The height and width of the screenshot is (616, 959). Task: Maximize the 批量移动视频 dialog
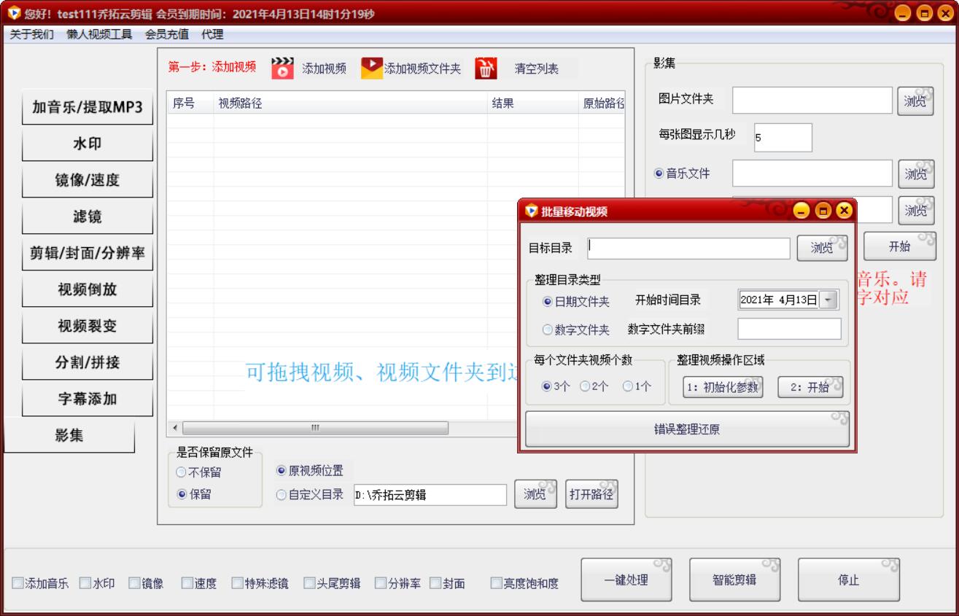tap(823, 211)
